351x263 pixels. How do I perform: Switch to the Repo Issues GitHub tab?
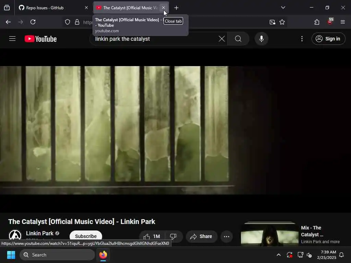tap(53, 8)
